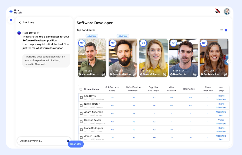Open the muted notifications megaphone icon

218,11
